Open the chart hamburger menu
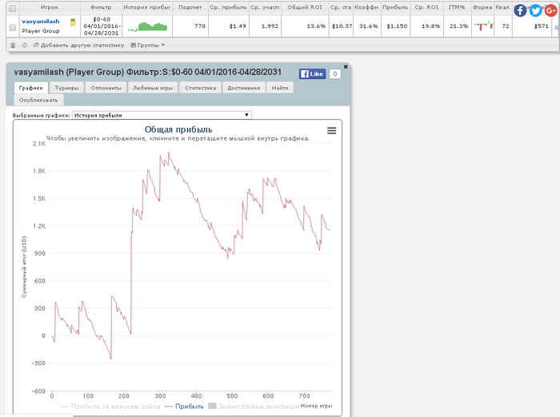Viewport: 560px width, 417px height. click(x=331, y=130)
